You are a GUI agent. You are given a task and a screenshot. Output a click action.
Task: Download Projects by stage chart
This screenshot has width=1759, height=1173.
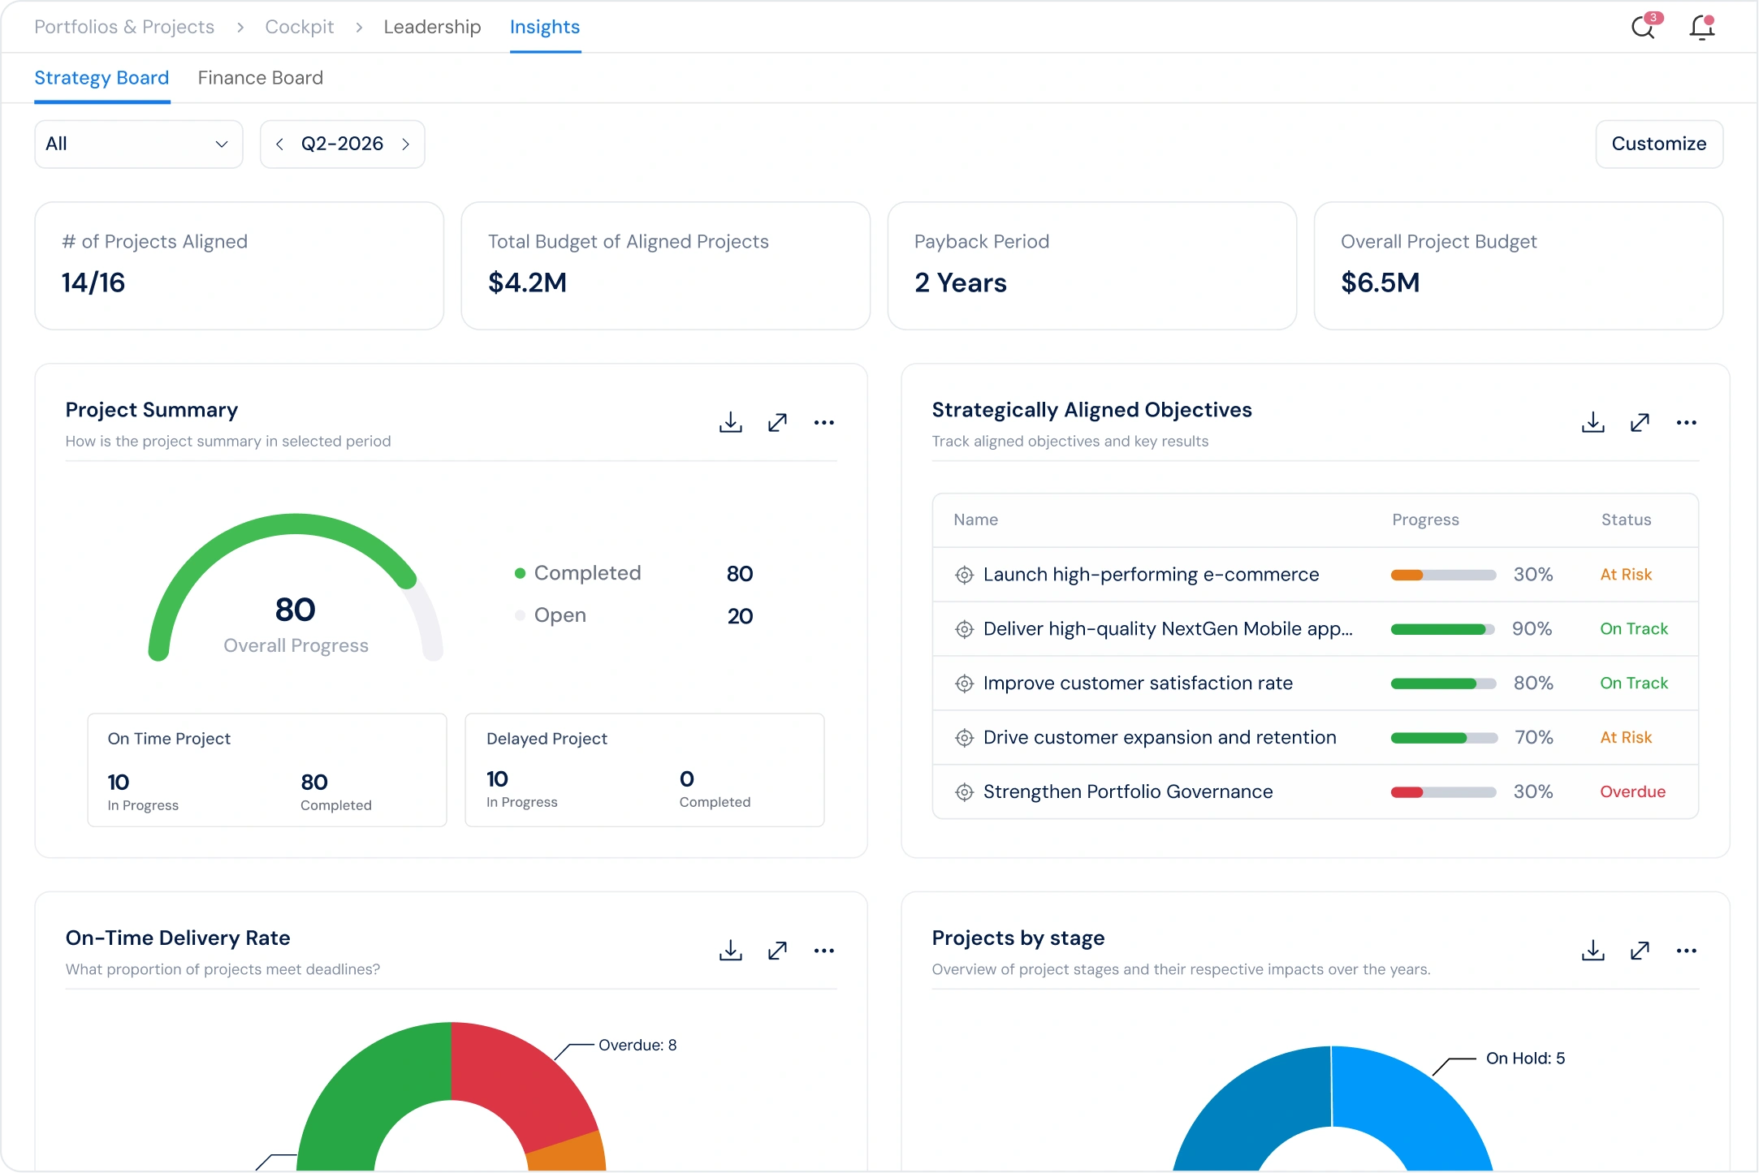point(1593,951)
